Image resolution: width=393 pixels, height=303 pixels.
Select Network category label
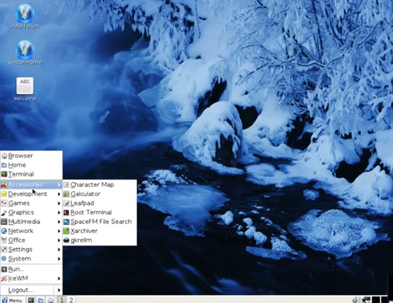point(21,231)
